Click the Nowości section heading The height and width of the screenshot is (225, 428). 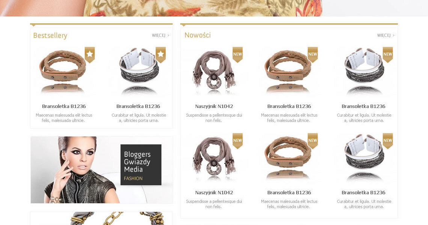point(197,35)
